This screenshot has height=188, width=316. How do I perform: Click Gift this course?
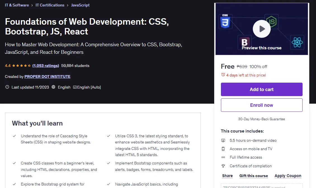point(254,176)
